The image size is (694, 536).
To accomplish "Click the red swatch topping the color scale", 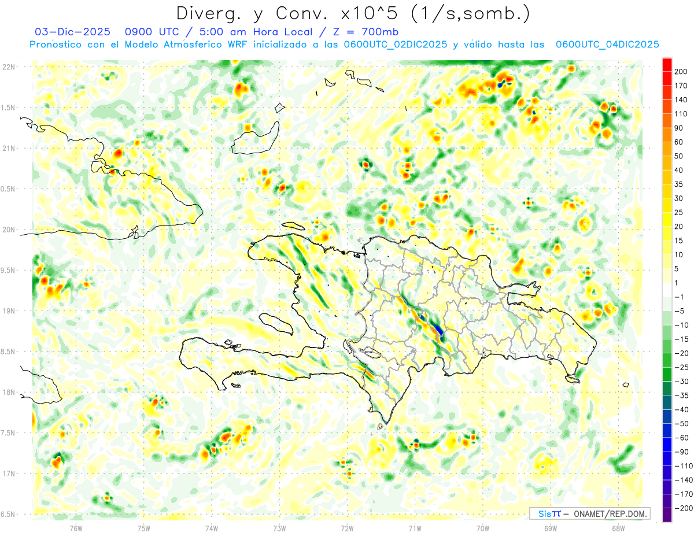I will 667,65.
